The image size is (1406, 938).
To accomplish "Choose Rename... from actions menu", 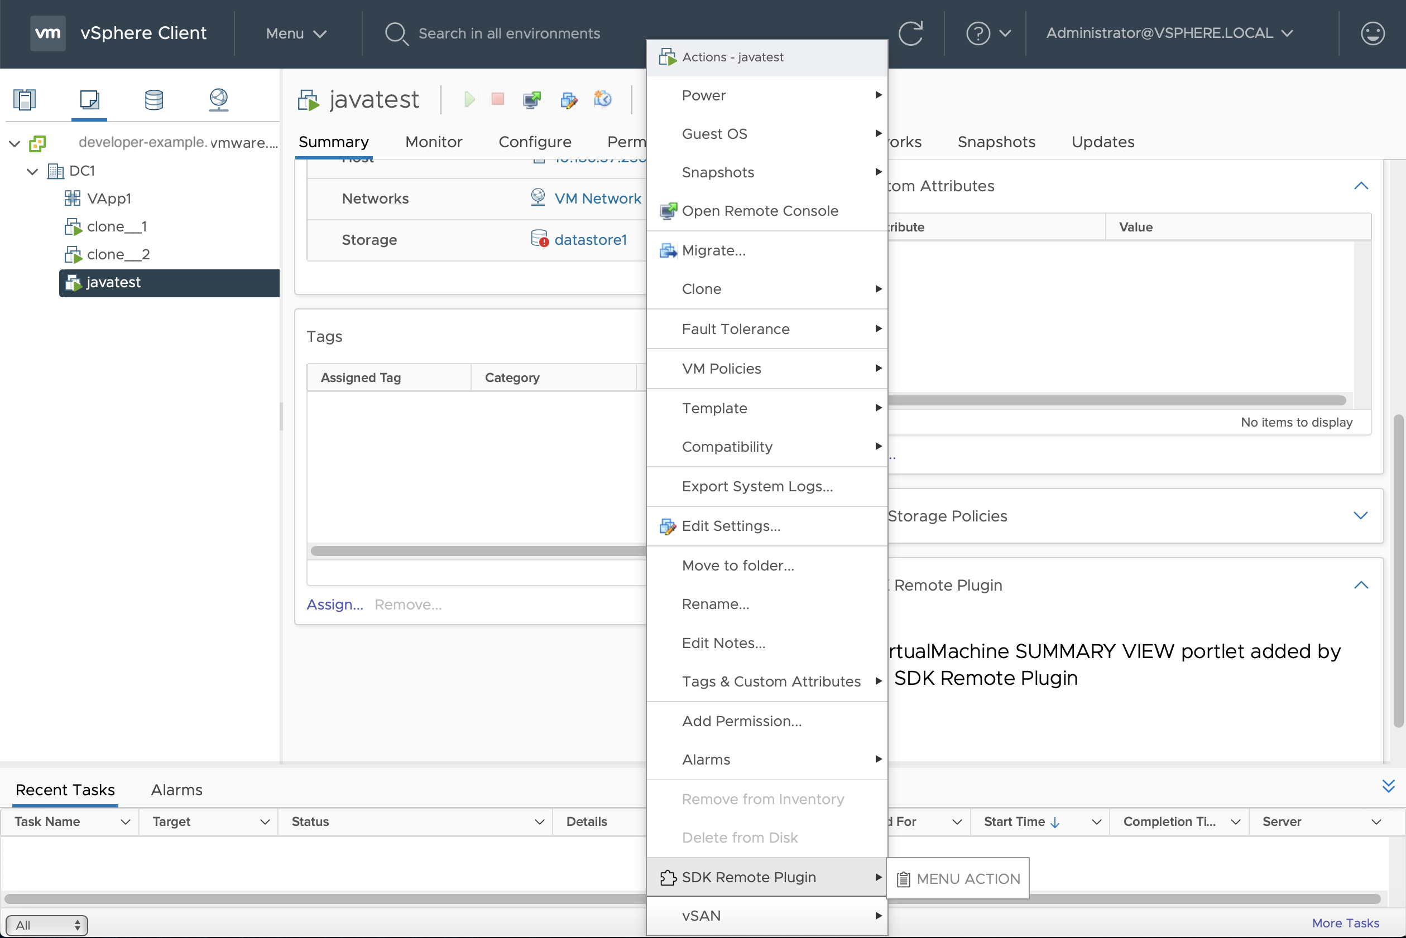I will point(767,603).
